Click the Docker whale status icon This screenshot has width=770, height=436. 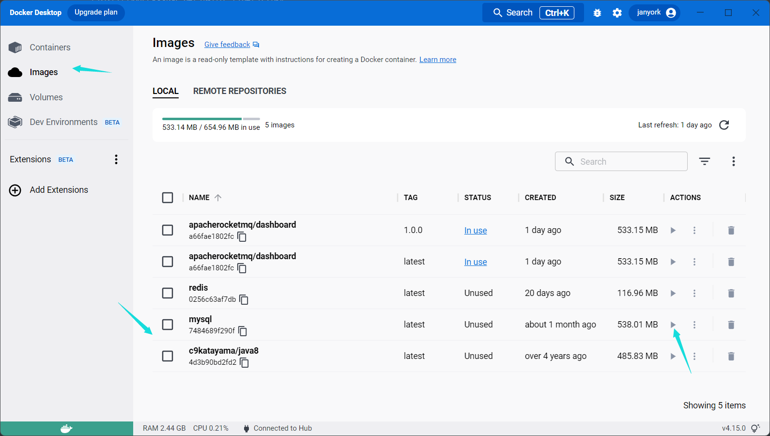click(66, 429)
